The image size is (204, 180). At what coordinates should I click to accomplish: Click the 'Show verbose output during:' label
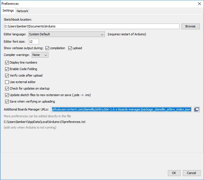(x=23, y=48)
